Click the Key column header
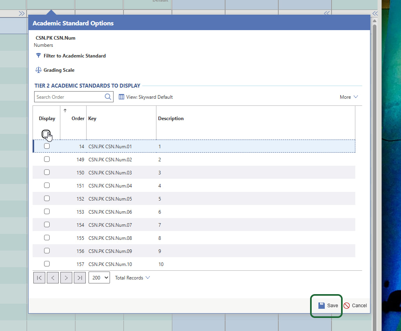The height and width of the screenshot is (331, 401). click(93, 118)
